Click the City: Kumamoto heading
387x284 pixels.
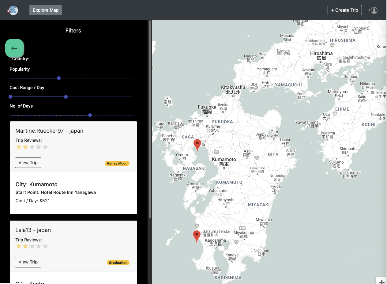[36, 184]
